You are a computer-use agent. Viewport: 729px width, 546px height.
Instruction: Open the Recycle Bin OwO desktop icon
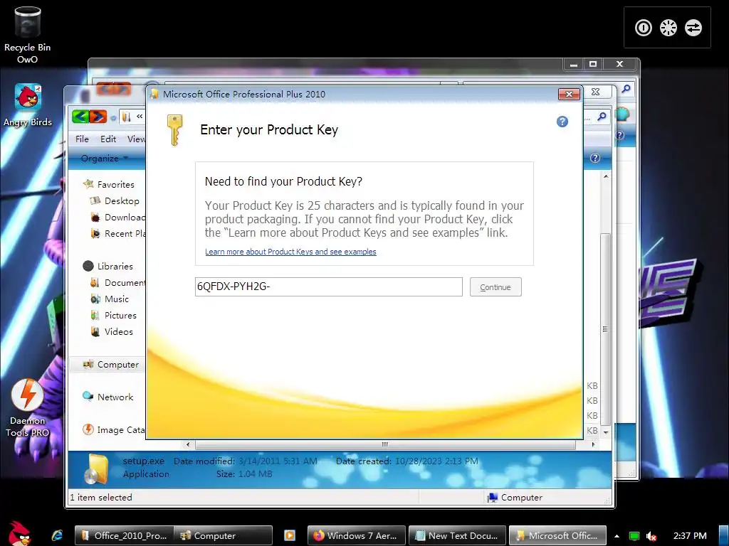(28, 35)
